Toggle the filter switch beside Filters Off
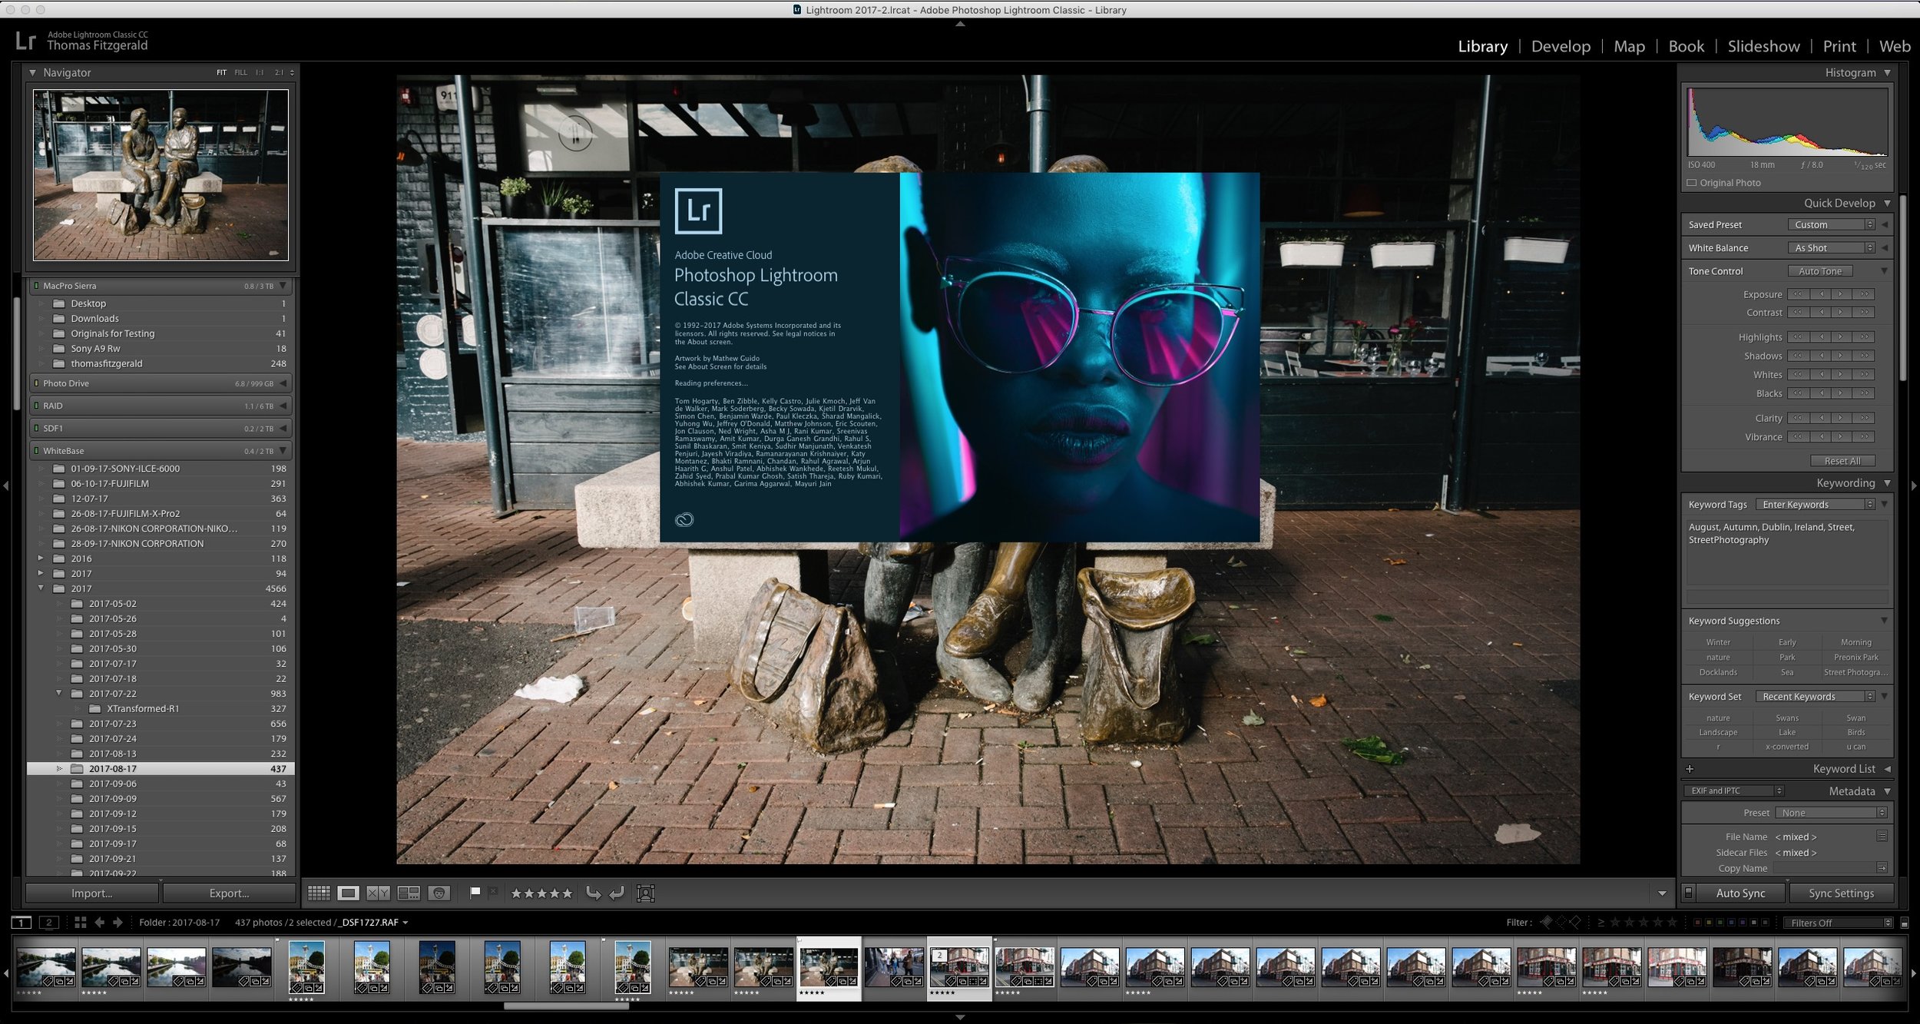 [1904, 923]
